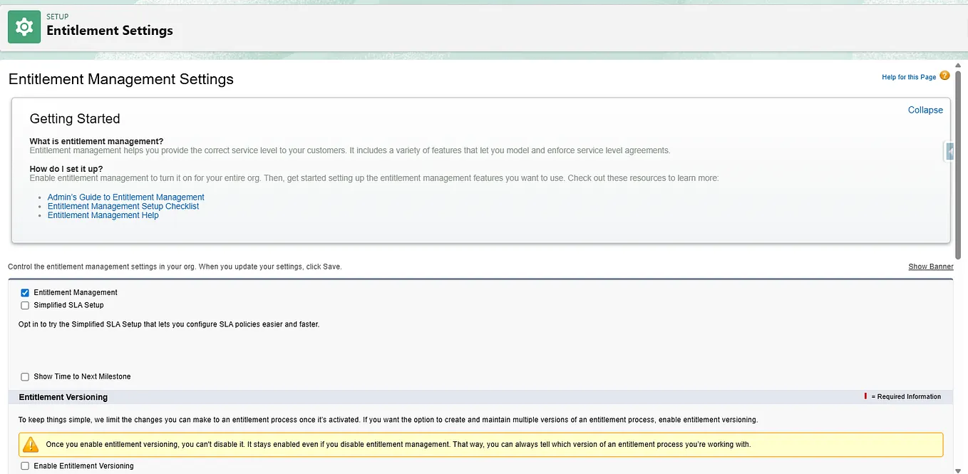The image size is (968, 474).
Task: Open Entitlement Management Help
Action: tap(103, 215)
